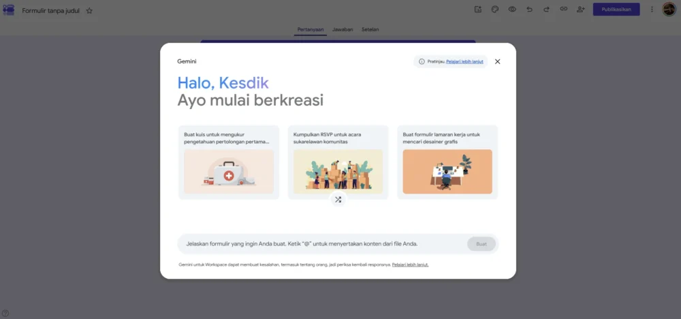
Task: Select the RSVP volunteer event suggestion card
Action: click(338, 162)
